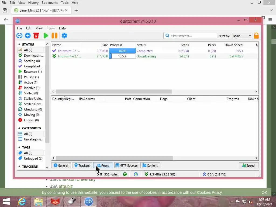Open Options with the blue gear icon
This screenshot has height=207, width=276.
point(64,36)
